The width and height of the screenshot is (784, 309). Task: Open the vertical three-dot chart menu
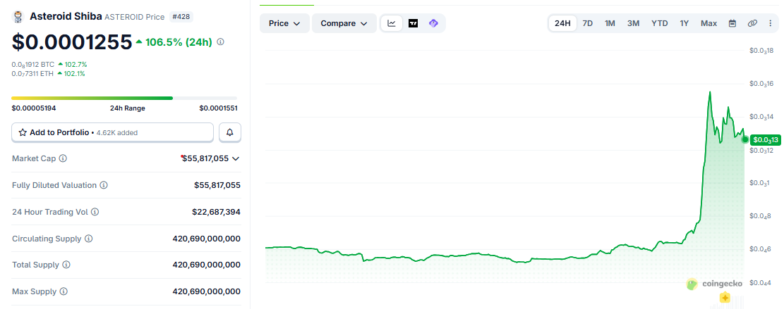coord(771,23)
